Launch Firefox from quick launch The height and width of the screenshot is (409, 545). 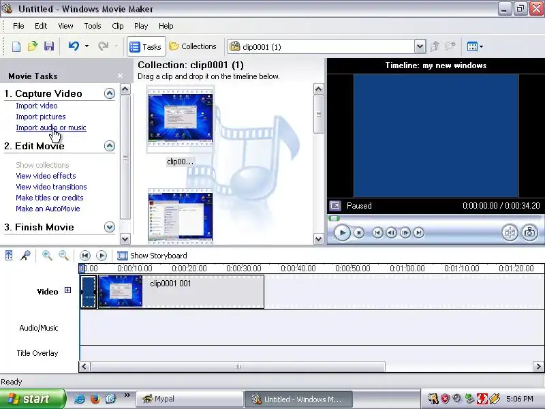95,399
